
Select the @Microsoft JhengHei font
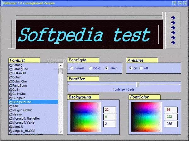click(x=33, y=118)
